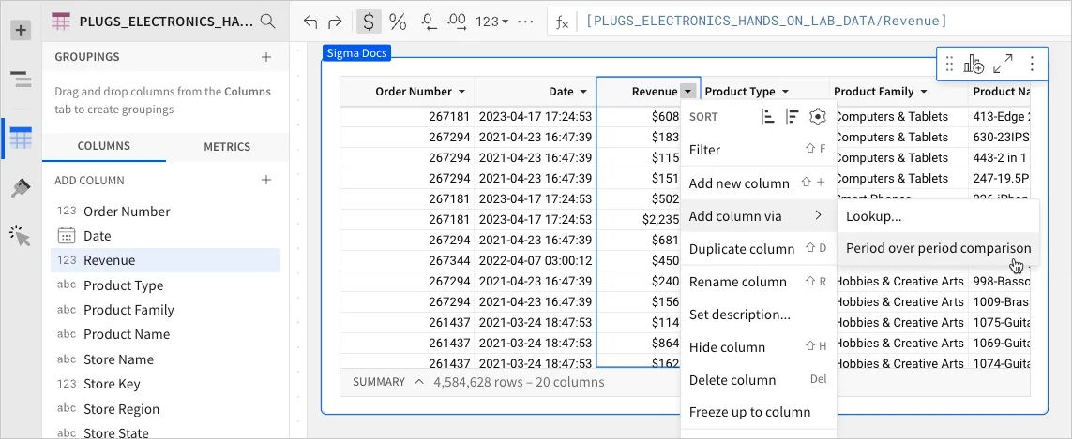
Task: Sort descending icon in Revenue menu
Action: click(x=793, y=117)
